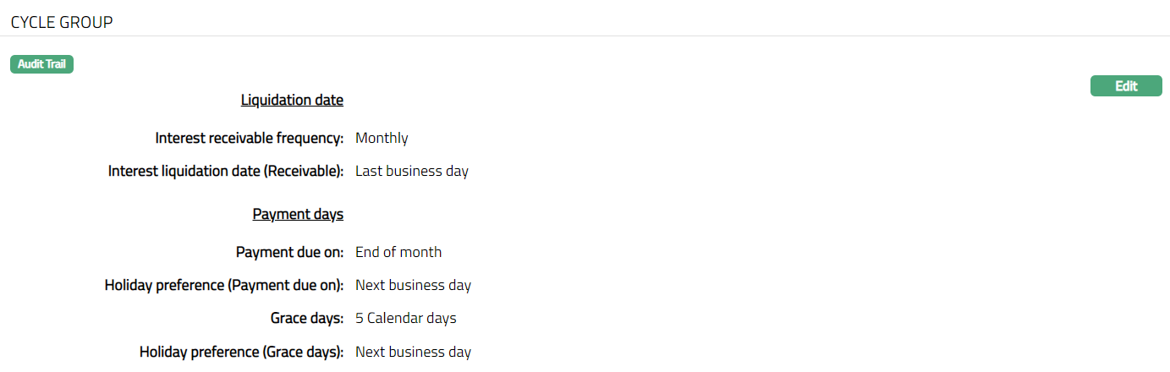Open the Audit Trail
Viewport: 1170px width, 372px height.
click(x=41, y=64)
